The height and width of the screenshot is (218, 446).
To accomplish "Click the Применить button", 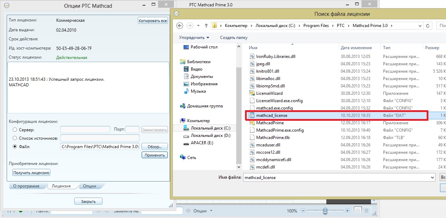I will tap(155, 155).
